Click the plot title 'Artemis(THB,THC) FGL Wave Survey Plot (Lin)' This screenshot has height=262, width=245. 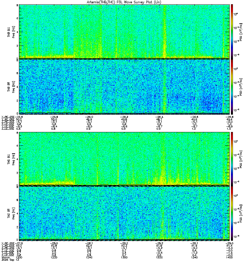point(124,2)
